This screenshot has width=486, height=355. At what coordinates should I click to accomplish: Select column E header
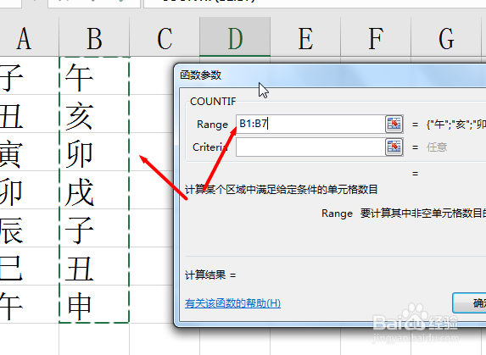coord(305,36)
